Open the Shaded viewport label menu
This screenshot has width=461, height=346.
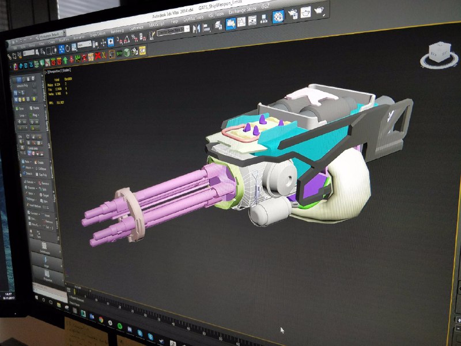(66, 70)
